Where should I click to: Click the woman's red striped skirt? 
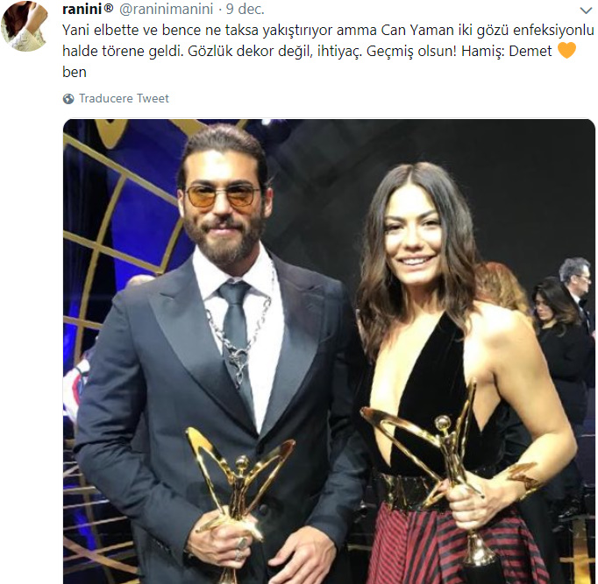pyautogui.click(x=456, y=543)
